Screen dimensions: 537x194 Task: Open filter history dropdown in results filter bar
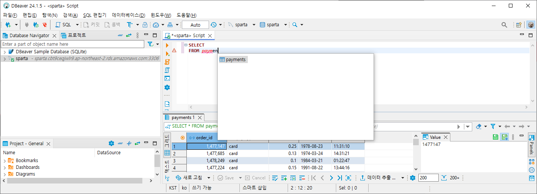click(x=468, y=126)
